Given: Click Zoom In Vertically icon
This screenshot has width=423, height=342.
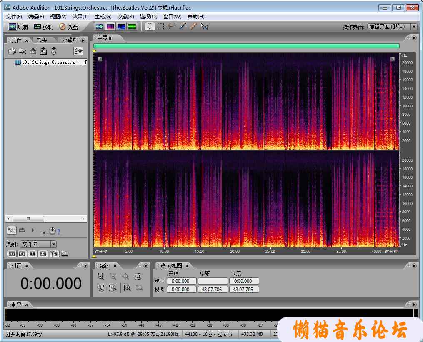Looking at the screenshot, I should click(x=127, y=288).
